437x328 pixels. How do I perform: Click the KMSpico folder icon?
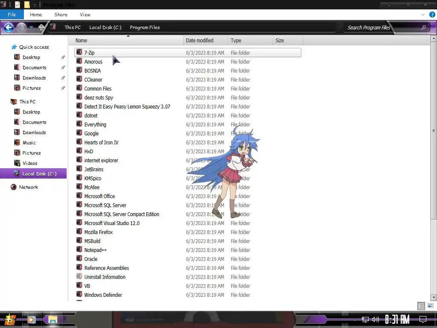coord(79,178)
